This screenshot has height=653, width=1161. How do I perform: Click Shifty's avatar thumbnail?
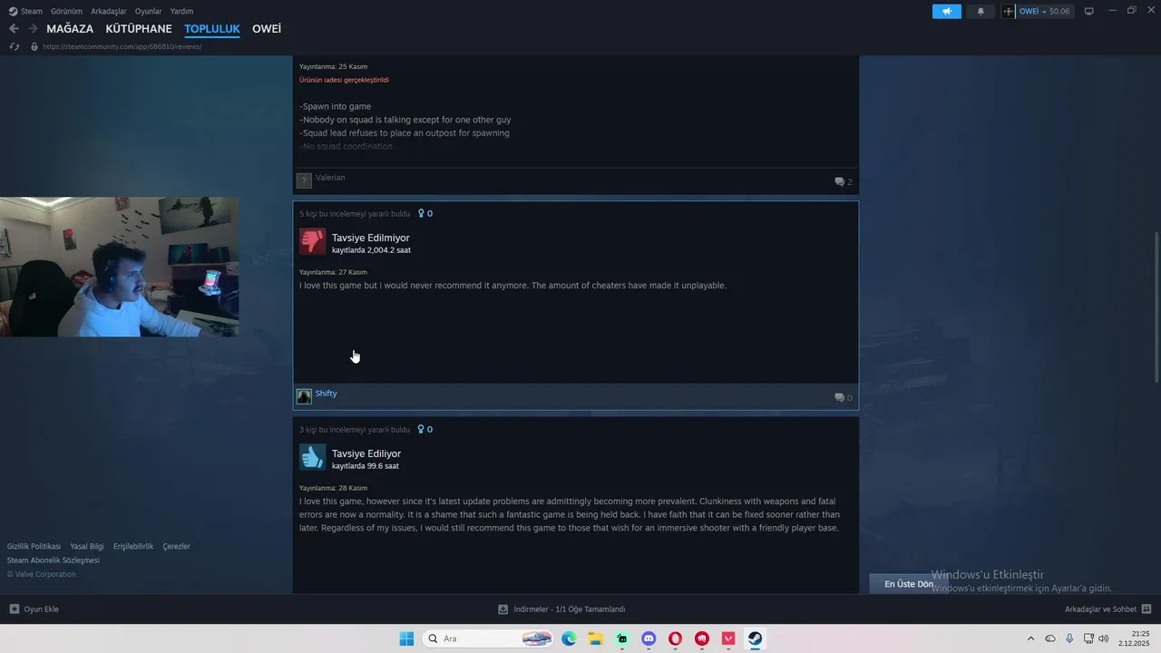(x=304, y=396)
